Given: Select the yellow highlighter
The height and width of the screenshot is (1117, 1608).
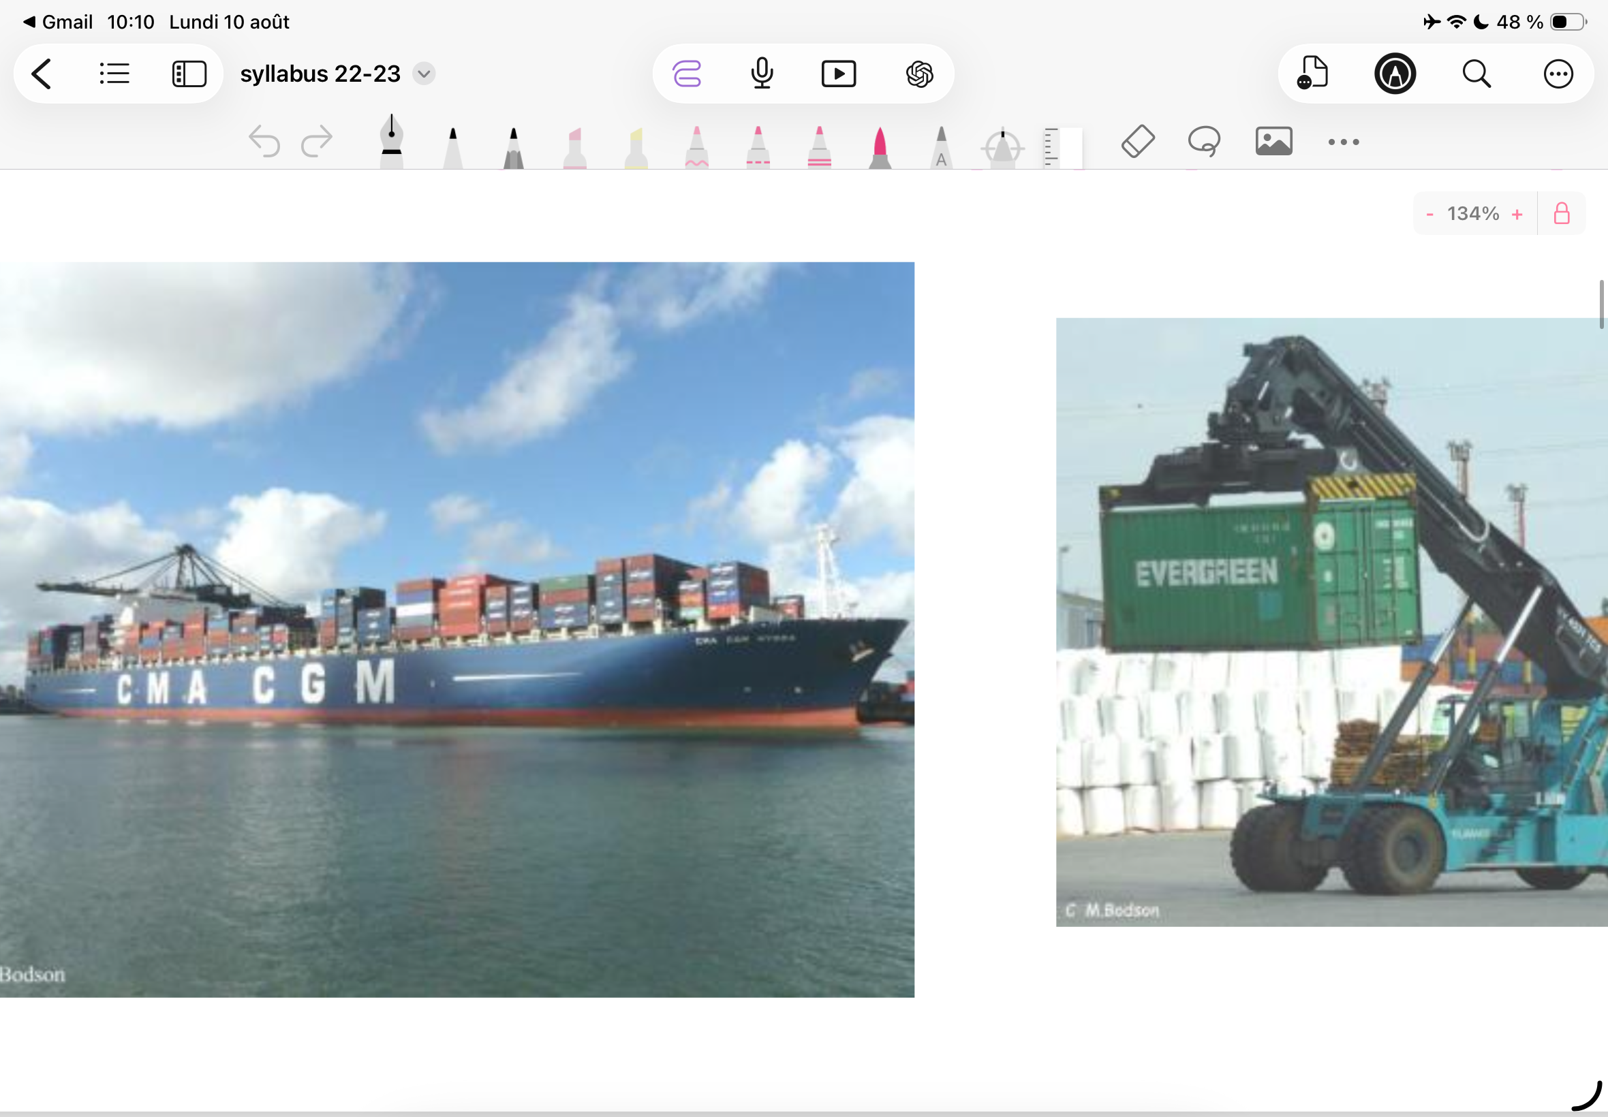Looking at the screenshot, I should [636, 148].
